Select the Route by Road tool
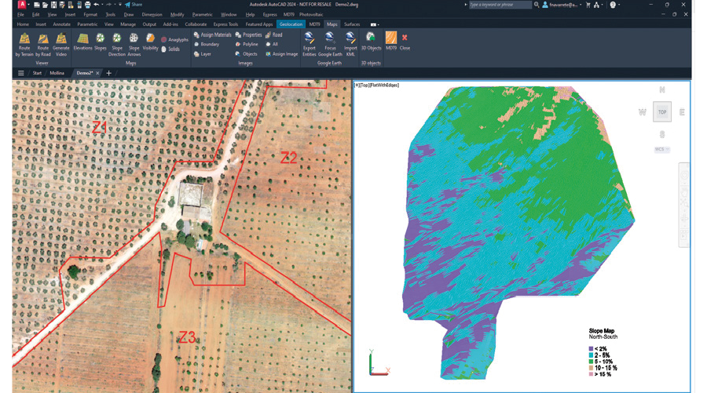This screenshot has height=393, width=707. [x=42, y=40]
